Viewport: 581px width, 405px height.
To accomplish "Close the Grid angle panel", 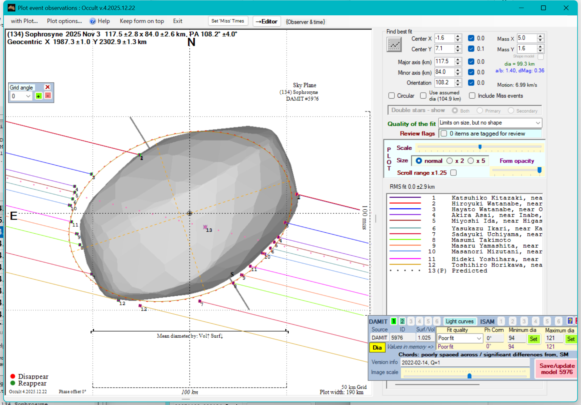I will pos(48,87).
